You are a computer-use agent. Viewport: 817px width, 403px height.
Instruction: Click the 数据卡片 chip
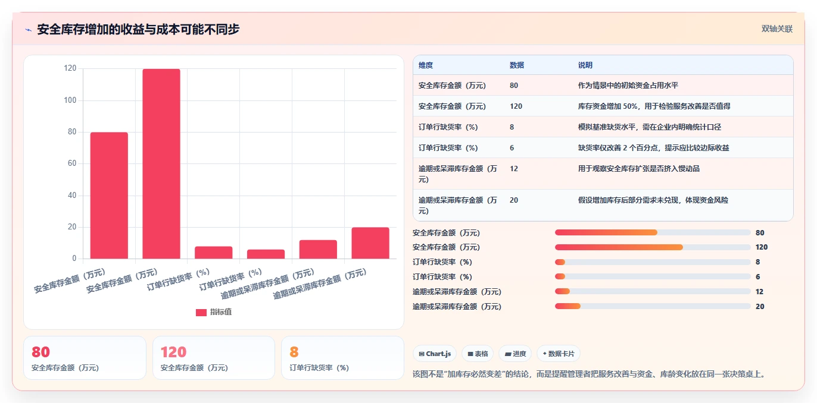pos(558,354)
